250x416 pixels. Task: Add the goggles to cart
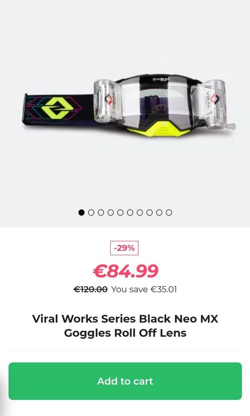click(125, 381)
